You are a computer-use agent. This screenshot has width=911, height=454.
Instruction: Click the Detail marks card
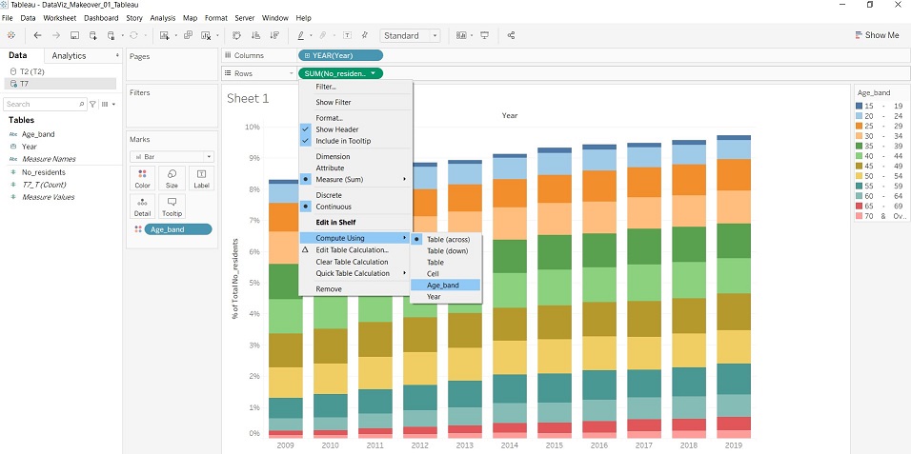(x=142, y=206)
